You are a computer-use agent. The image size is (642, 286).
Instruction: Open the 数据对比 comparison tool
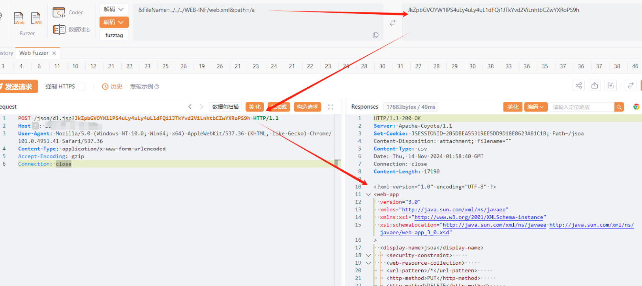[x=71, y=29]
